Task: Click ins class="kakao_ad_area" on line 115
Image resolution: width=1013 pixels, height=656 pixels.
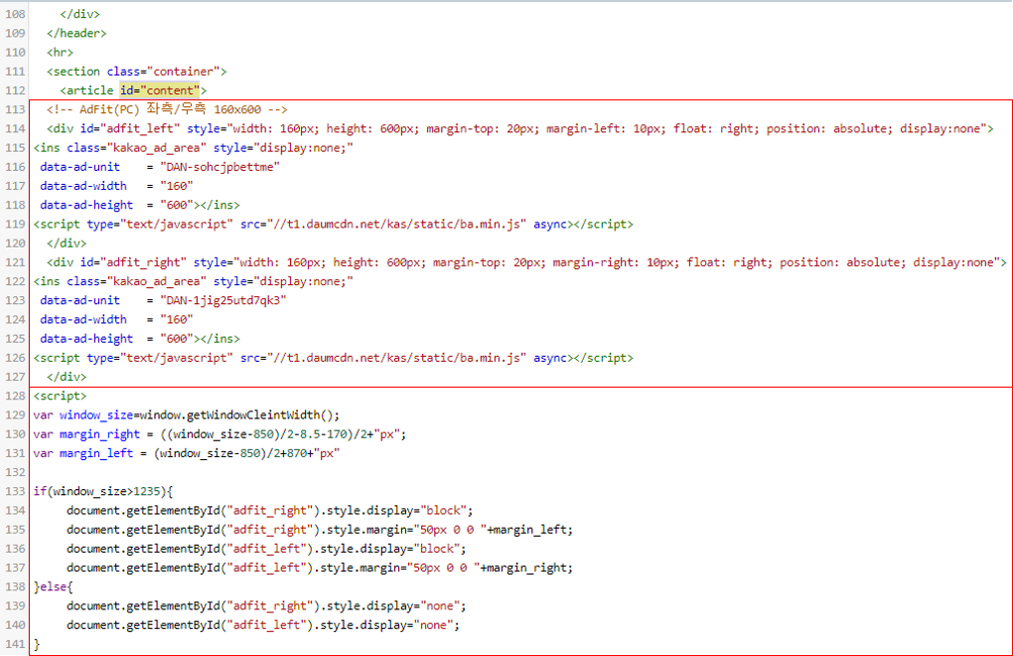Action: pos(119,148)
